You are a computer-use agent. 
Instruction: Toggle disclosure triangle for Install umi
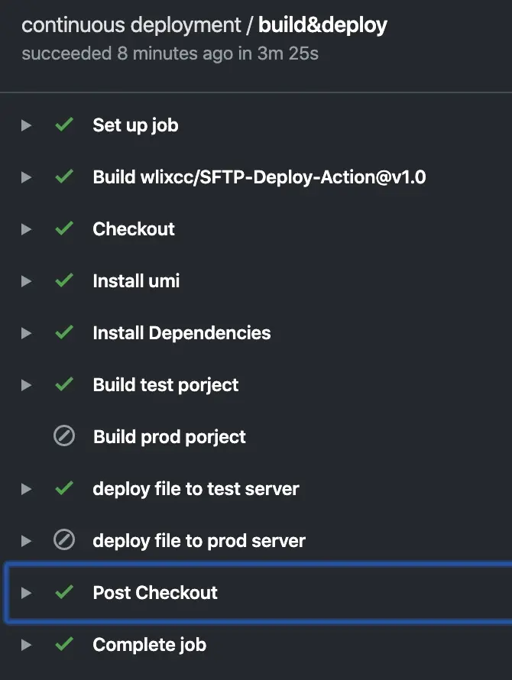coord(27,281)
